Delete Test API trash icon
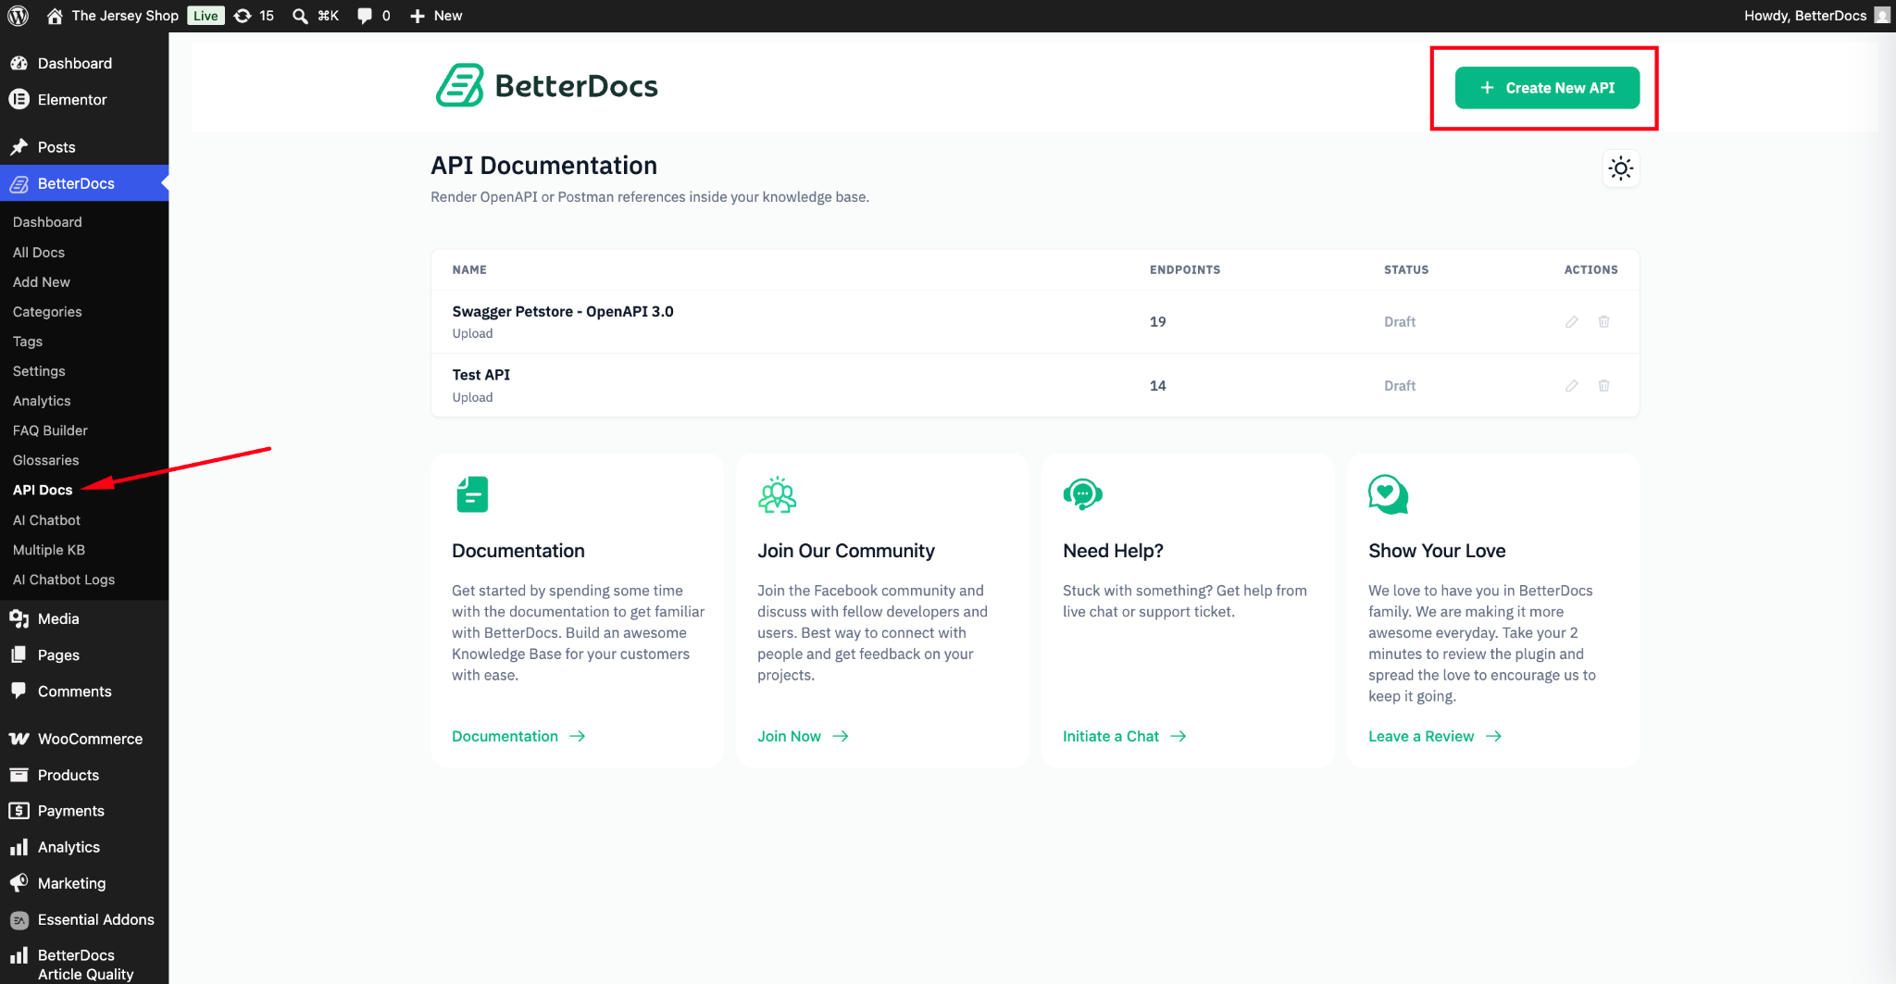Screen dimensions: 1896x984 click(x=1603, y=386)
